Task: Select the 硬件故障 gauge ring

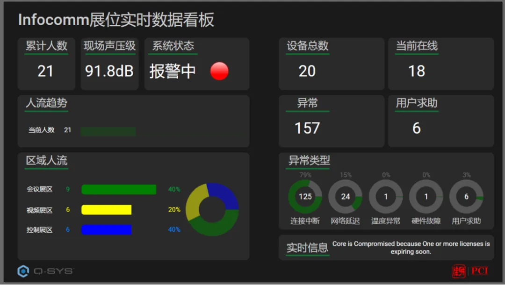Action: coord(426,197)
